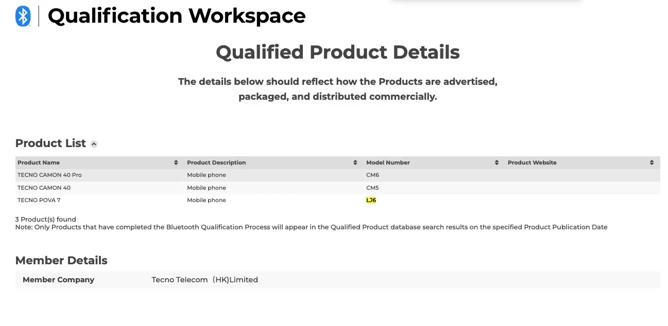Image resolution: width=668 pixels, height=326 pixels.
Task: Click Mobile phone description in CM6 row
Action: click(207, 175)
